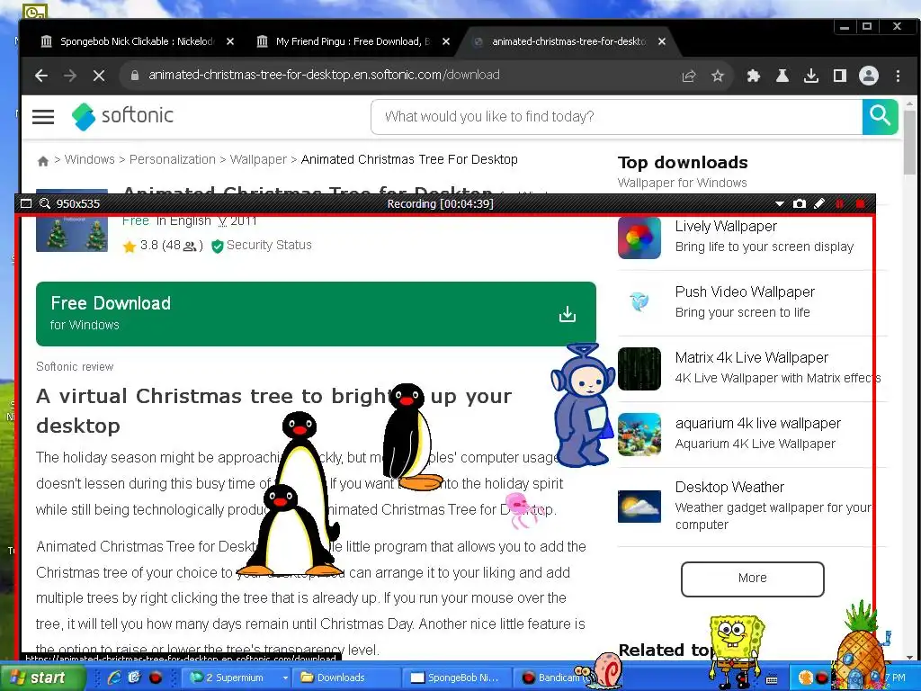Pause the Bandicam recording
Viewport: 921px width, 691px height.
click(x=839, y=203)
